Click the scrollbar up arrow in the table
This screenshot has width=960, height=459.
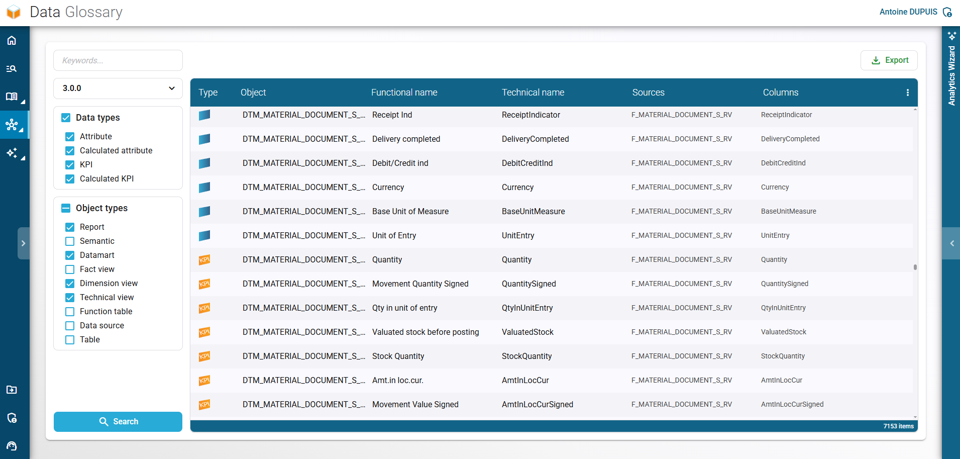(x=915, y=109)
